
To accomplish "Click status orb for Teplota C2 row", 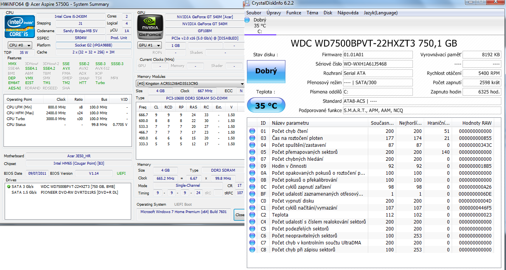I will 253,215.
